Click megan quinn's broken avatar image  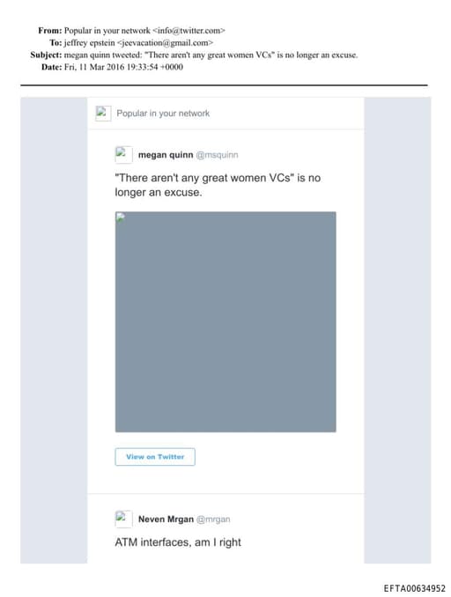click(x=123, y=155)
